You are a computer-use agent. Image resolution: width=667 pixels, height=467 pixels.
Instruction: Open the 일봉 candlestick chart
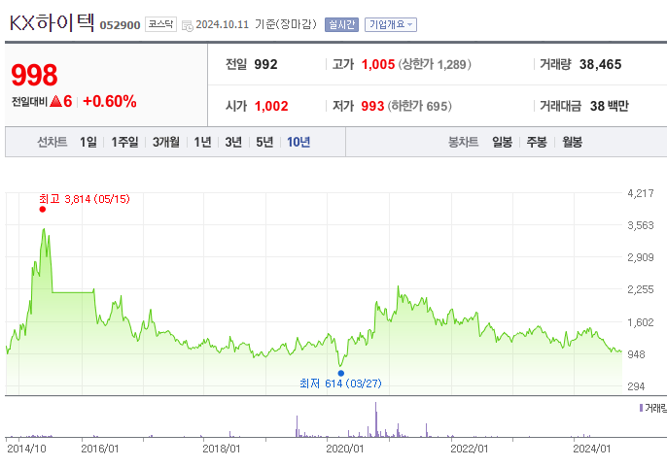(502, 142)
